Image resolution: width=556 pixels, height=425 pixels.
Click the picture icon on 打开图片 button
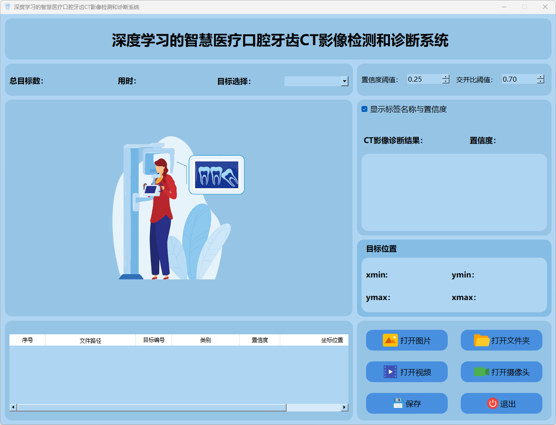tap(390, 340)
